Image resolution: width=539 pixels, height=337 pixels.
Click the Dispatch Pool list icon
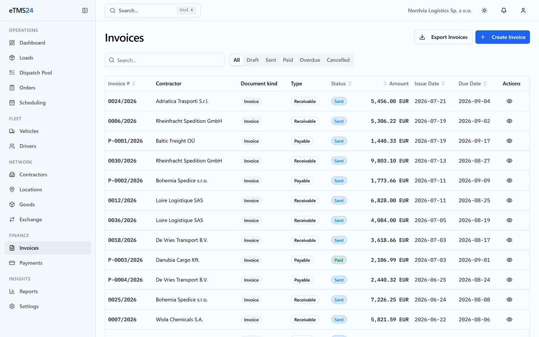point(12,73)
